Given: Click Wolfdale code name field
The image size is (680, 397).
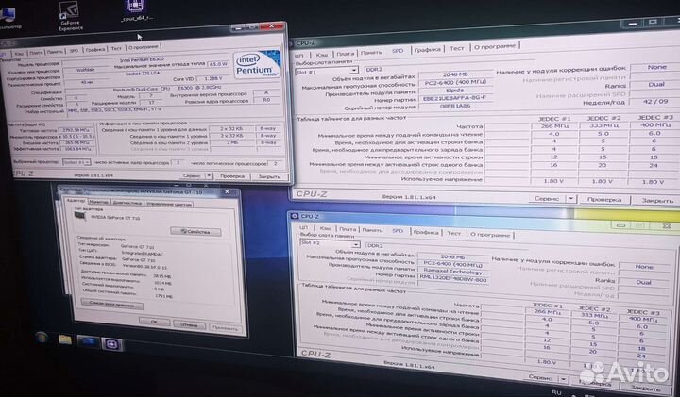Looking at the screenshot, I should [x=85, y=69].
